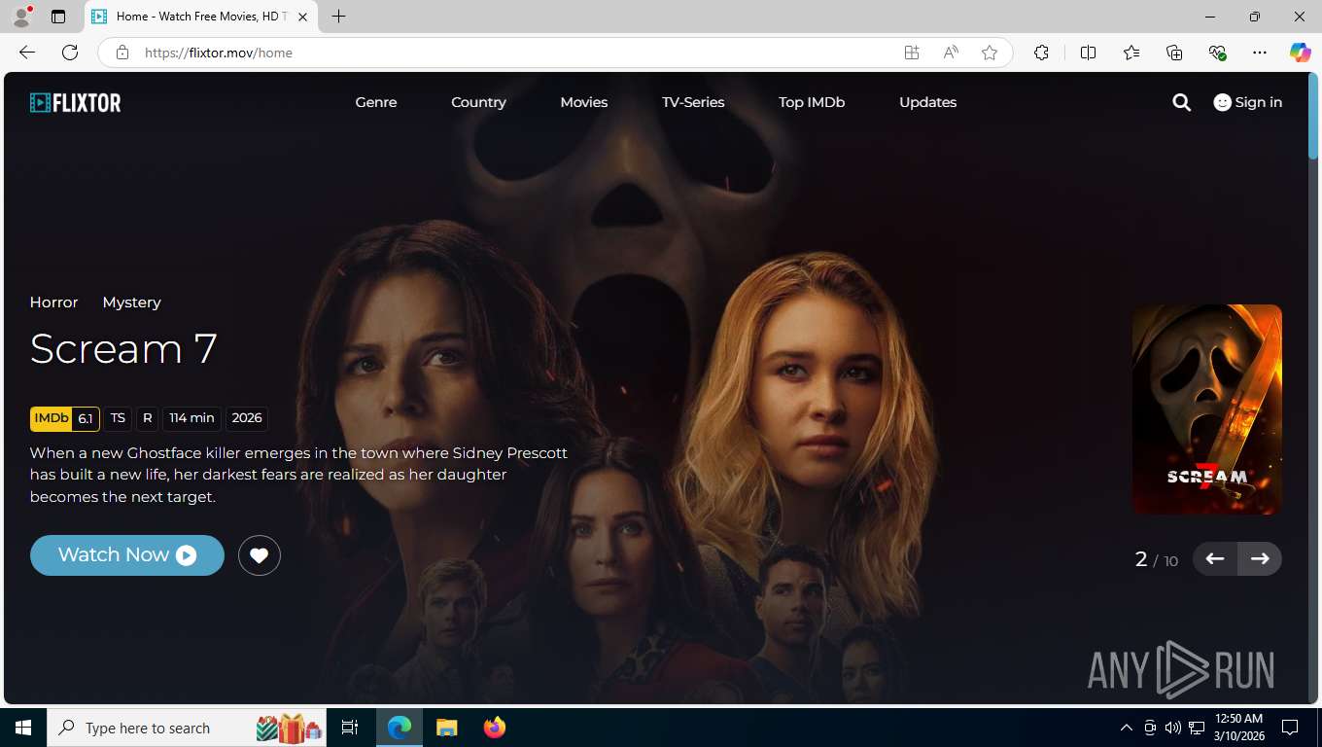The height and width of the screenshot is (747, 1322).
Task: Open Split screen view
Action: pos(1088,53)
